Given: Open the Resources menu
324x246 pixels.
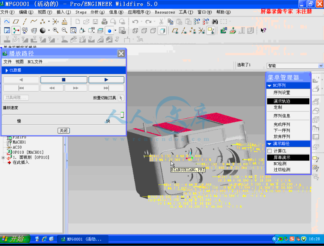Looking at the screenshot, I should click(165, 12).
